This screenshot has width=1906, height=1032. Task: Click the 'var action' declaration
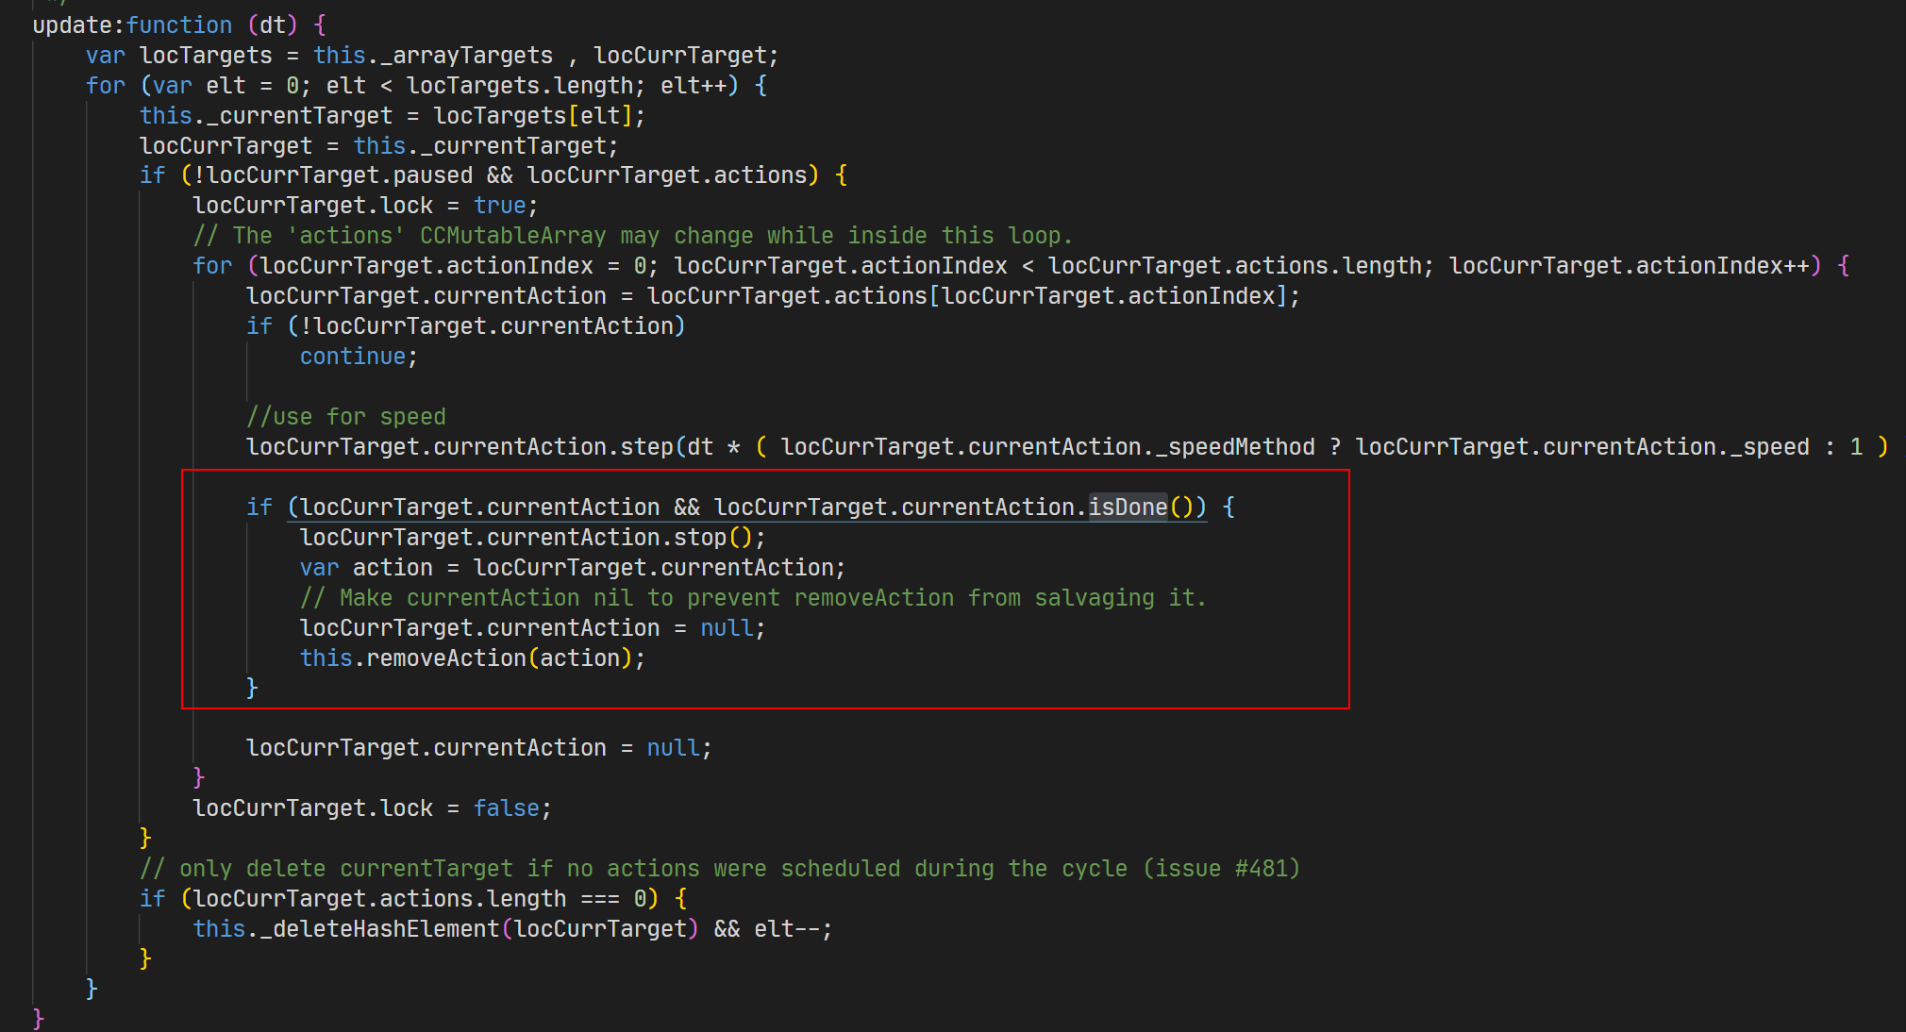366,568
